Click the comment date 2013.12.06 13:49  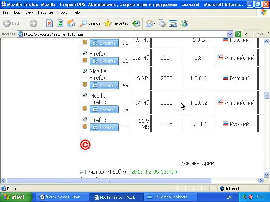coord(153,172)
